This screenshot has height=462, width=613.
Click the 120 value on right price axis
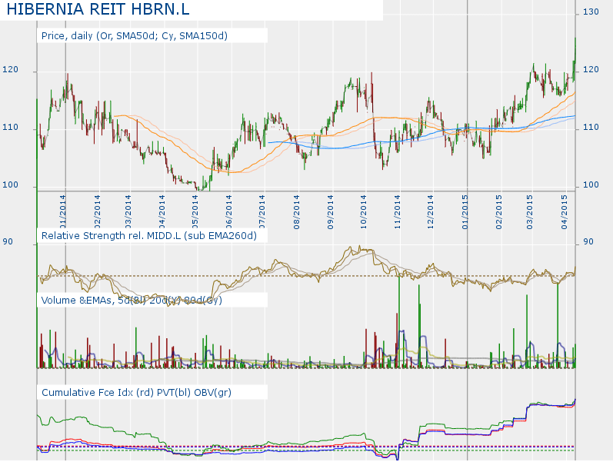pyautogui.click(x=591, y=70)
